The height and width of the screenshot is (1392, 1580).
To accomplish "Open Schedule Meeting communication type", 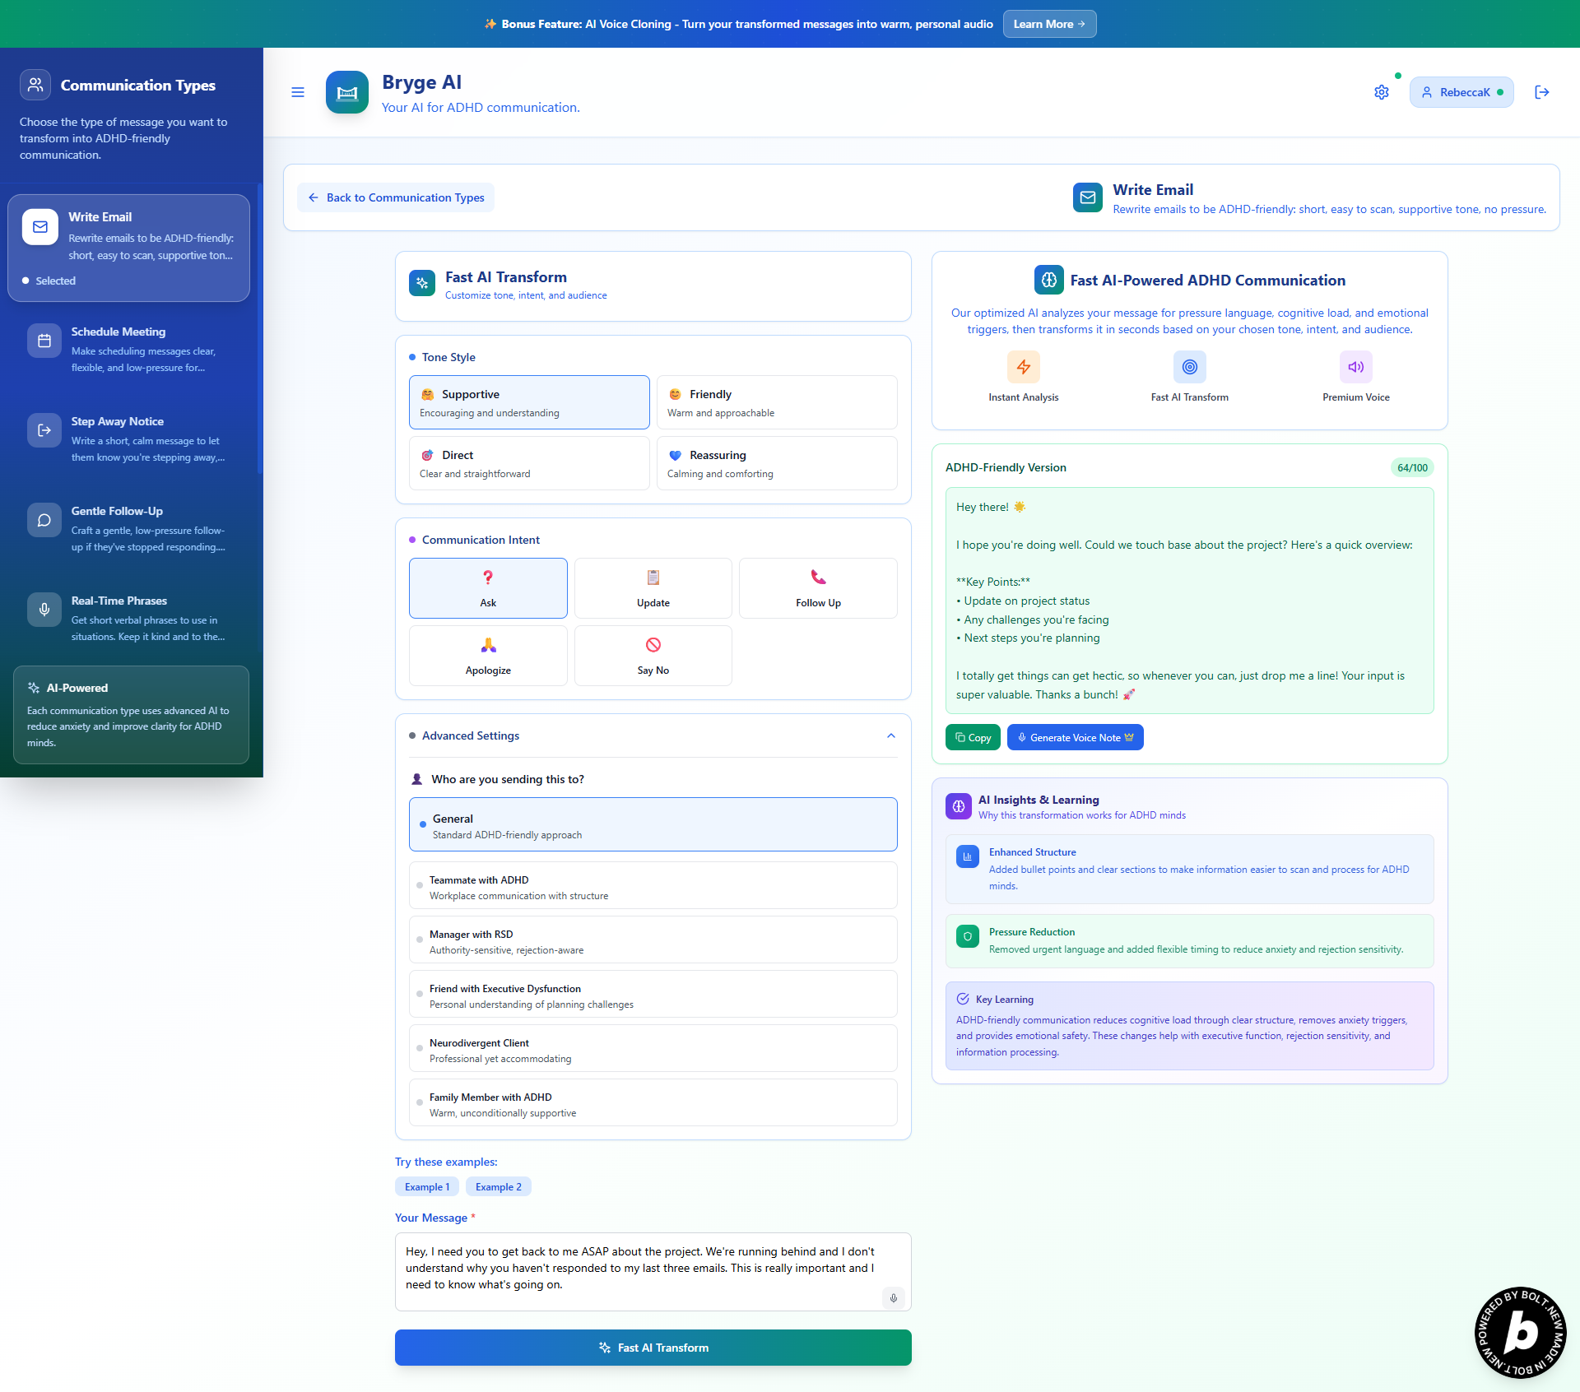I will point(129,349).
